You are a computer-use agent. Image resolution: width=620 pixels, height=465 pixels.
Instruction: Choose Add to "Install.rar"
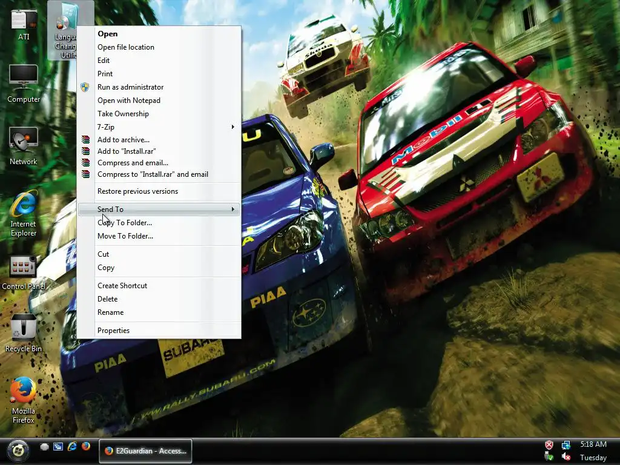pos(159,151)
